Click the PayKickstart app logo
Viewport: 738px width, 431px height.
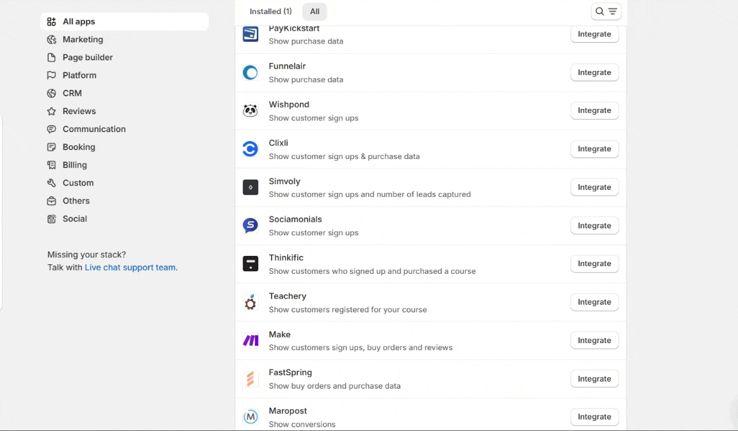250,34
